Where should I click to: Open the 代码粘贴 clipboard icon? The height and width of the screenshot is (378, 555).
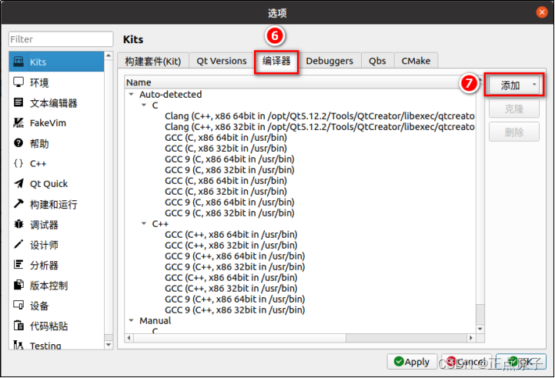18,325
